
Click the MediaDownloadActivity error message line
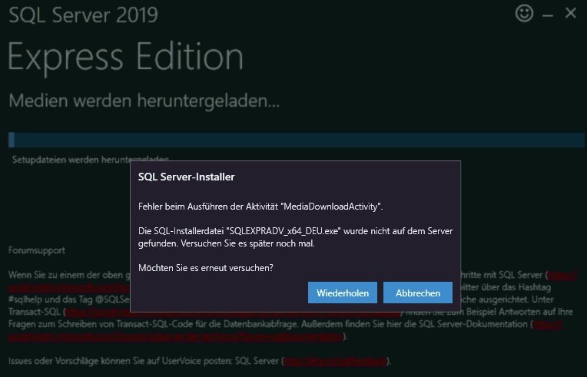coord(260,207)
